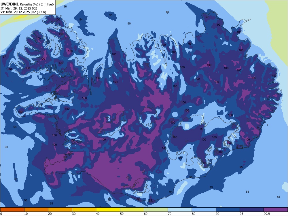This screenshot has width=288, height=216.
Task: Select the amber 20–30 legend swatch
Action: point(60,210)
